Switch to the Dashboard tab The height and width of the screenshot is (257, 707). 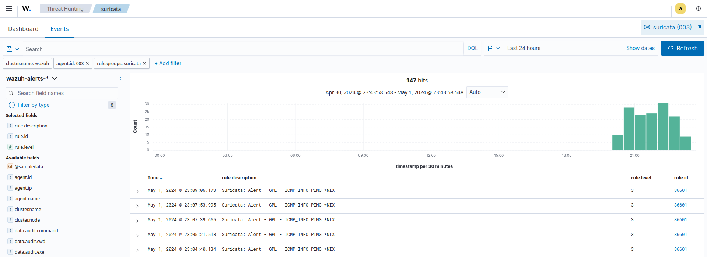coord(23,29)
